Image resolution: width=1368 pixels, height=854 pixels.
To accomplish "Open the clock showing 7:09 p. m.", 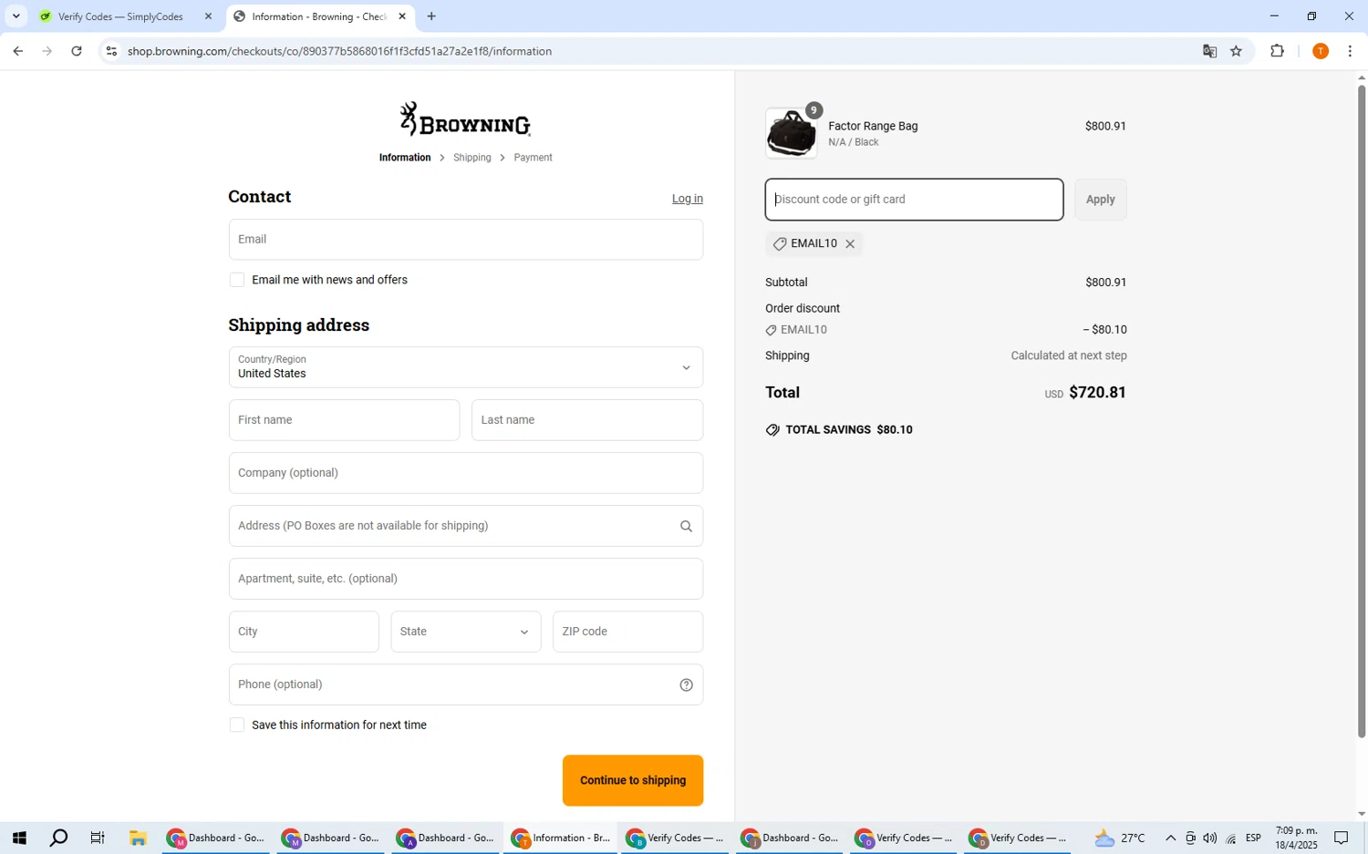I will 1296,839.
